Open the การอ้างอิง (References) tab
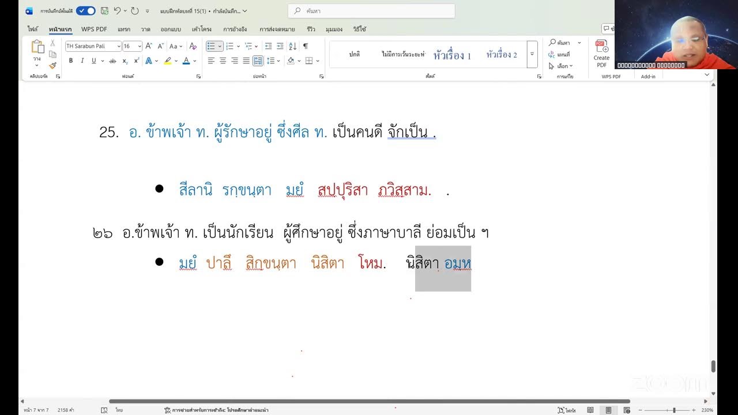This screenshot has width=738, height=415. pos(235,29)
